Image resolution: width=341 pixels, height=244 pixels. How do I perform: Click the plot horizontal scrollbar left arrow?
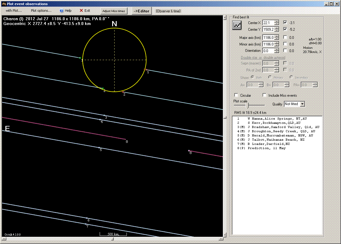click(4, 239)
